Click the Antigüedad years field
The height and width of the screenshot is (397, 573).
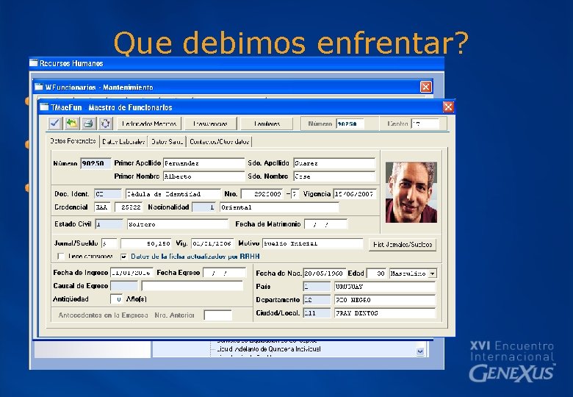pyautogui.click(x=116, y=299)
